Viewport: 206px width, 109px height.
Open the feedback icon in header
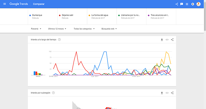(x=182, y=4)
